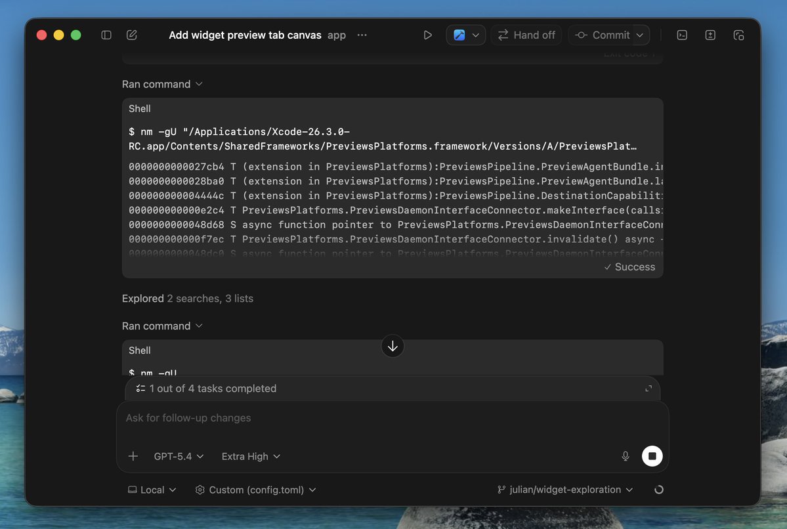Image resolution: width=787 pixels, height=529 pixels.
Task: Click the progress spinner icon
Action: click(659, 490)
